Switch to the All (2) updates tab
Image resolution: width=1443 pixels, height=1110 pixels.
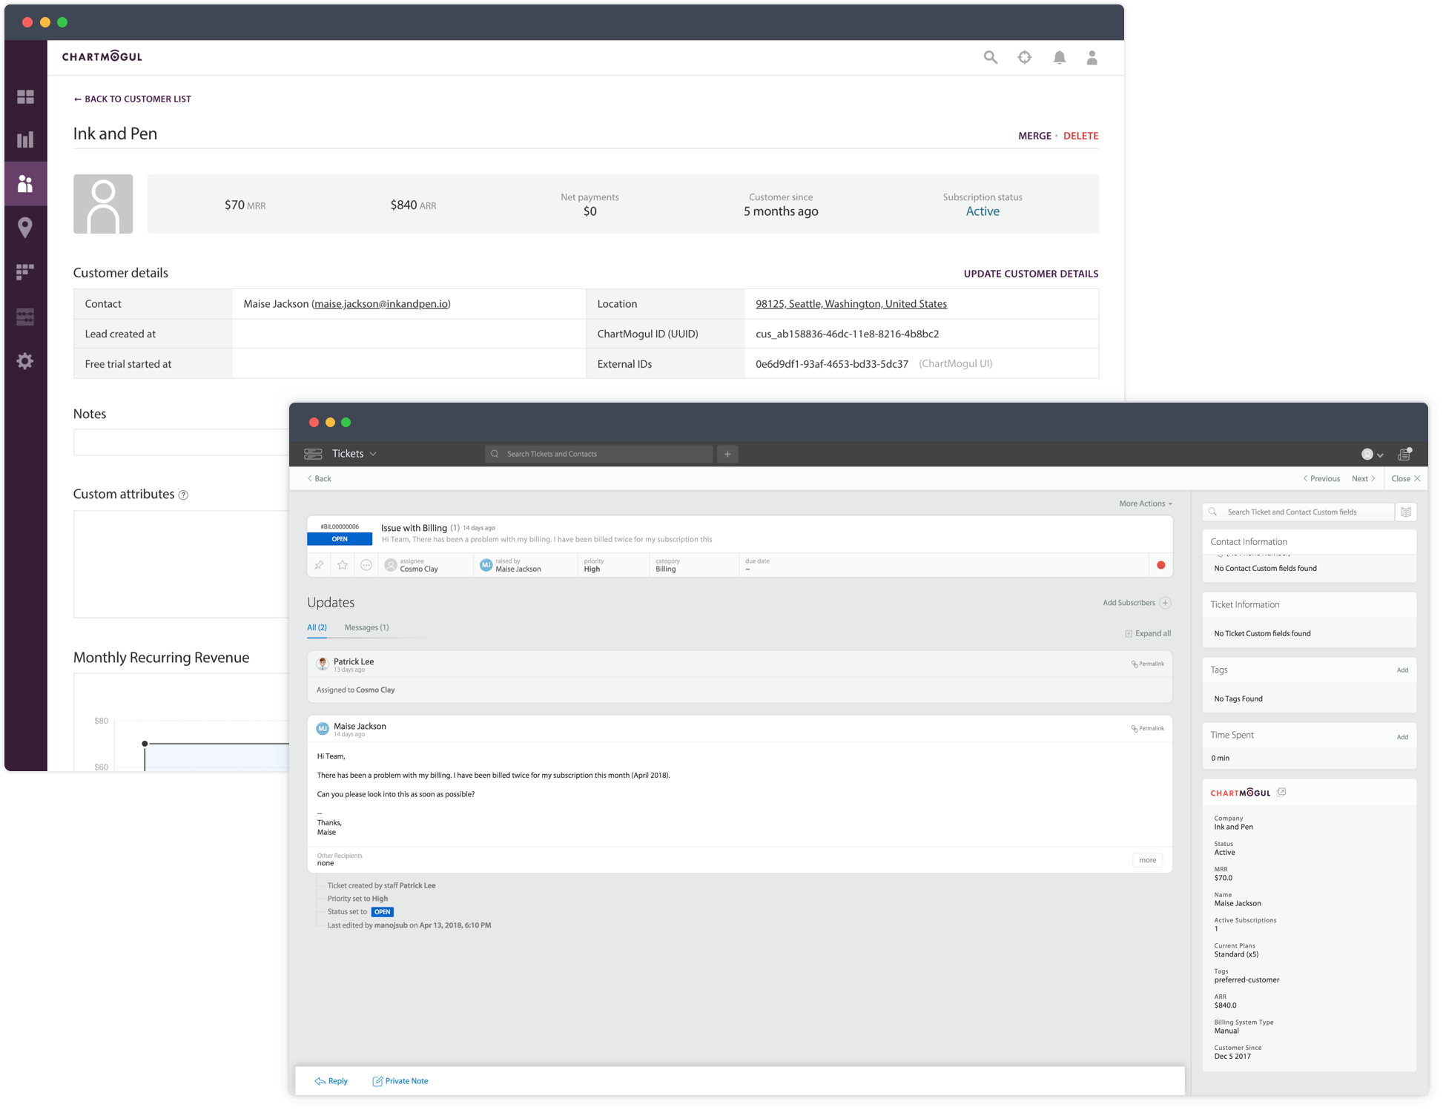tap(317, 627)
